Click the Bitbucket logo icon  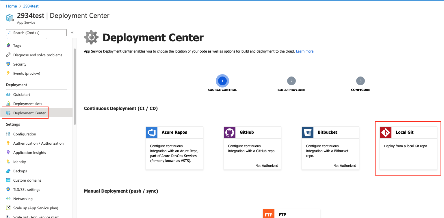coord(308,133)
